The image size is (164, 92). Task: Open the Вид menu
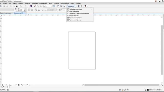pyautogui.click(x=10, y=3)
